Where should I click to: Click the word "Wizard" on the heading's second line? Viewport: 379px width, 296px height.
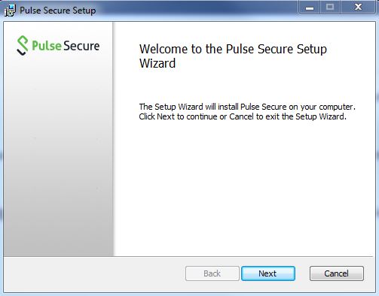157,63
